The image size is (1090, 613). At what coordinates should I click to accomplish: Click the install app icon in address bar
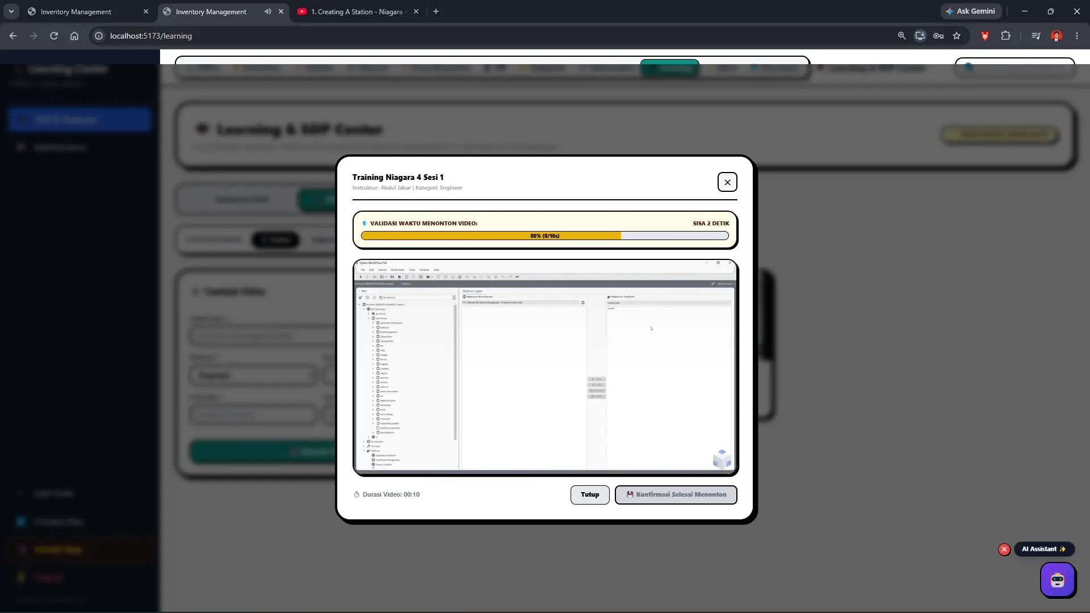tap(920, 36)
